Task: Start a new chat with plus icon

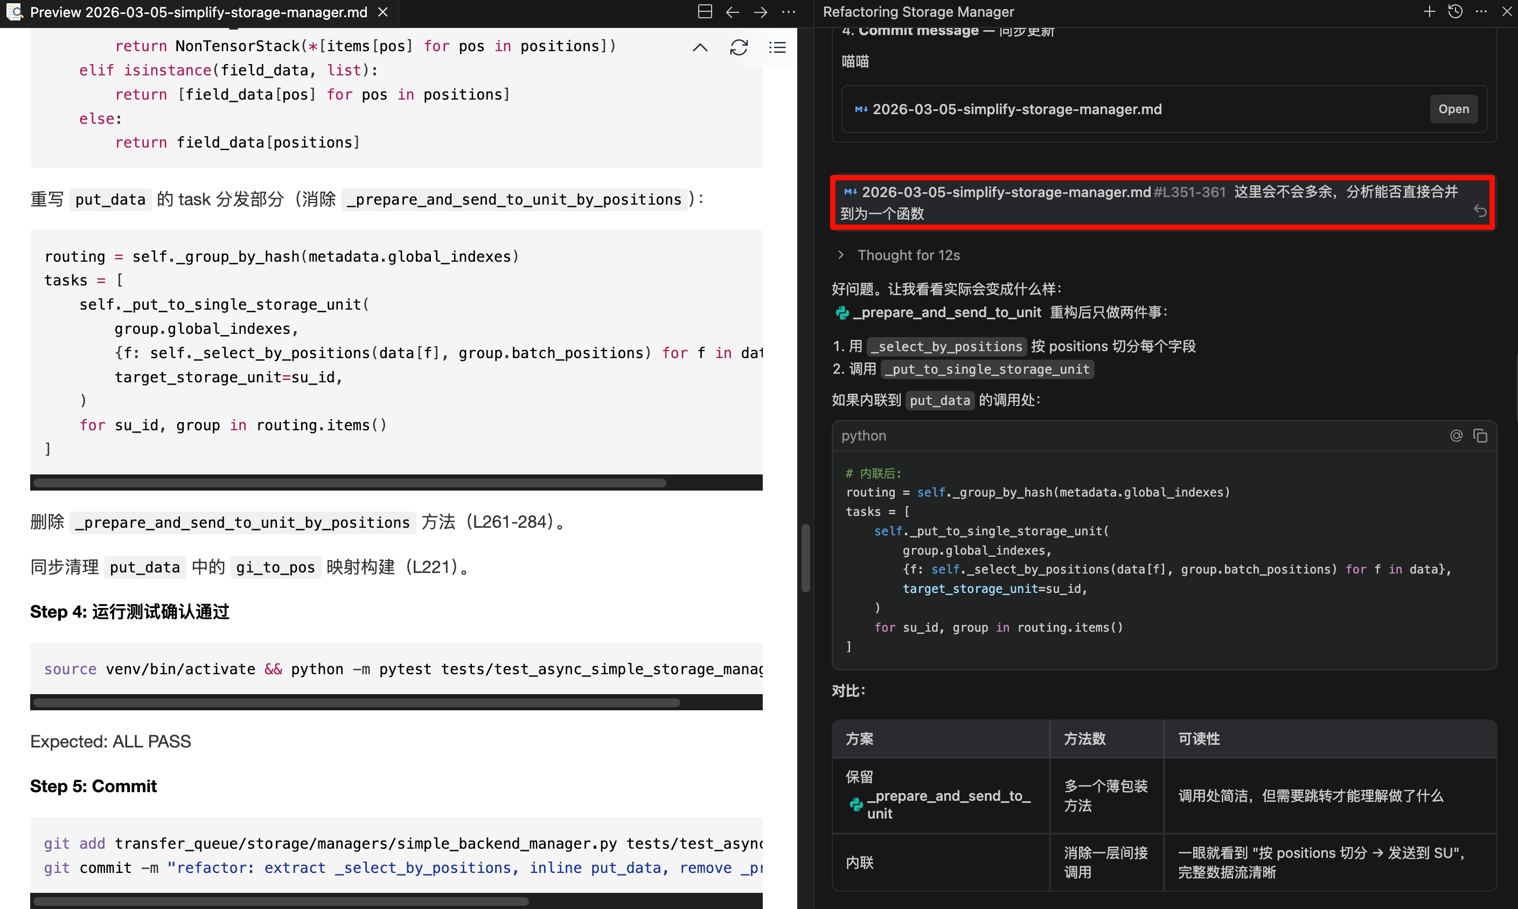Action: pyautogui.click(x=1429, y=12)
